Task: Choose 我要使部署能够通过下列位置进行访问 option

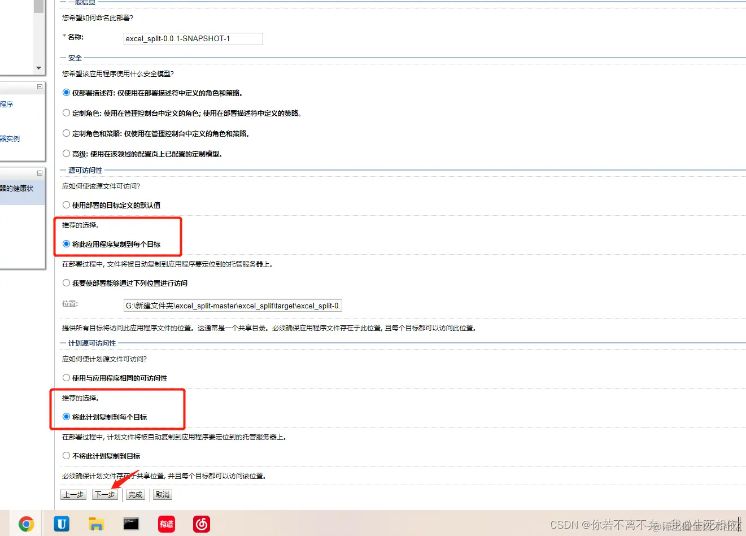Action: click(x=67, y=283)
